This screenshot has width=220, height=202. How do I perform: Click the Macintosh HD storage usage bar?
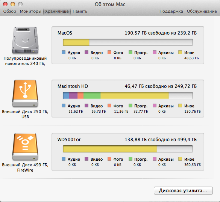(128, 95)
